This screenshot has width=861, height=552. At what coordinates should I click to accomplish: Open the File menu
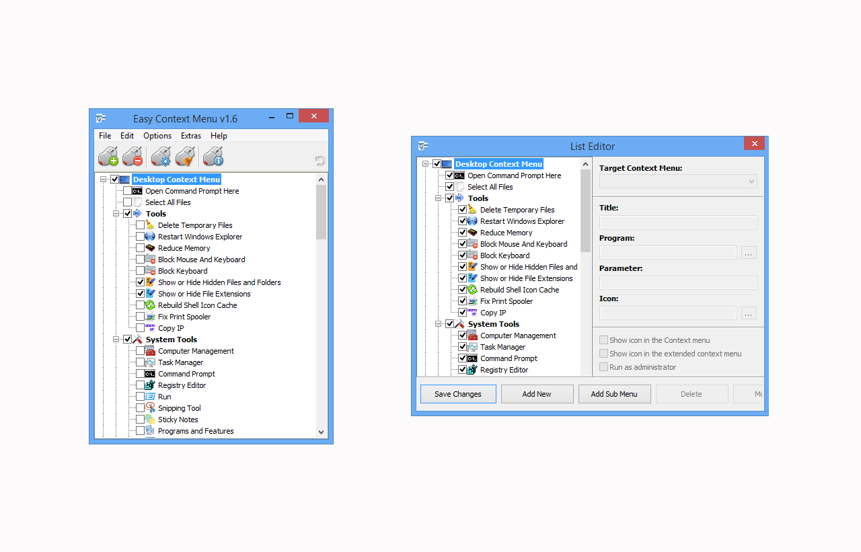(x=105, y=136)
